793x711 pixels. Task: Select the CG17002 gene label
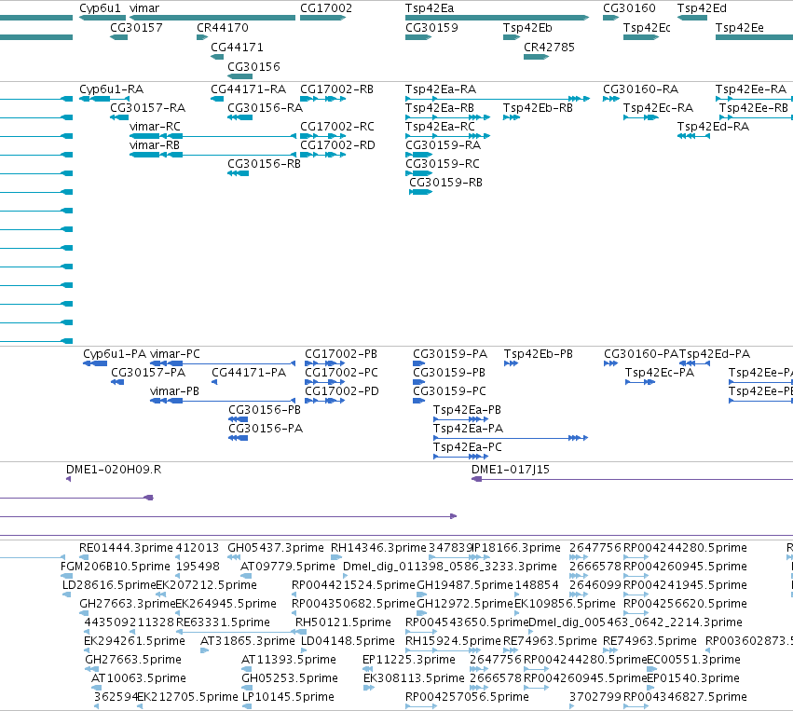(x=326, y=8)
